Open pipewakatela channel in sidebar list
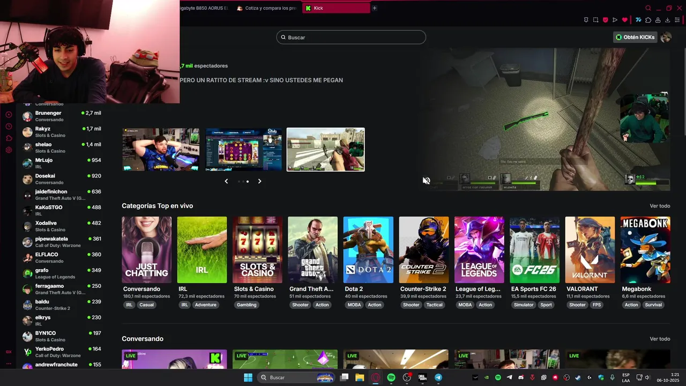 pos(62,242)
